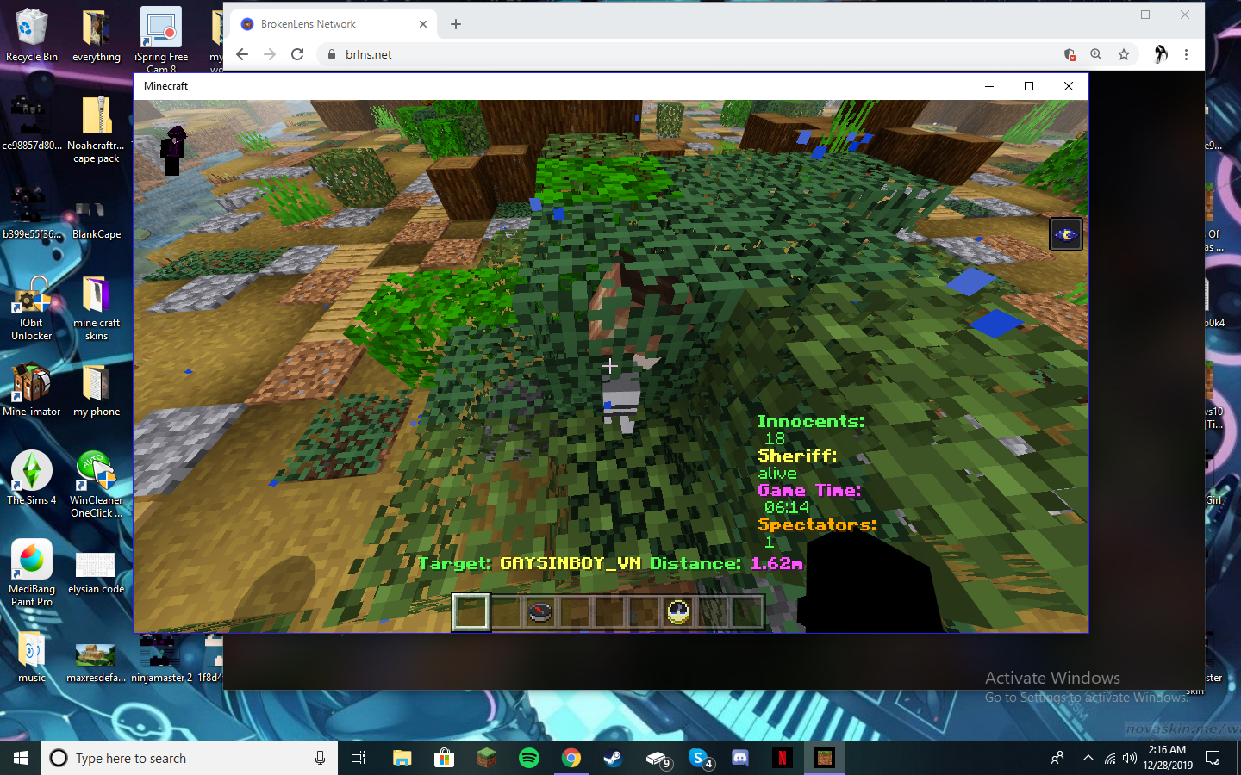The height and width of the screenshot is (775, 1241).
Task: Open the maxresdefa... image file
Action: (96, 661)
